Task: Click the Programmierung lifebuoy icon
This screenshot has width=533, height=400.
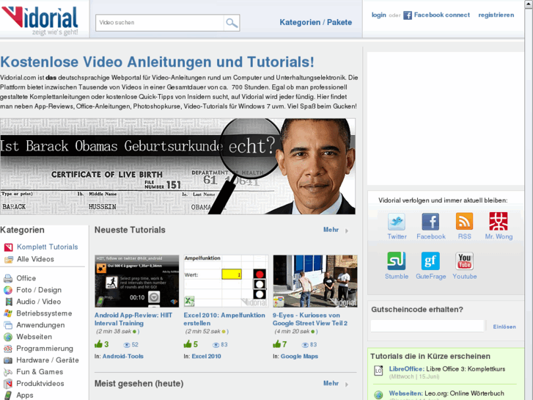Action: 8,349
